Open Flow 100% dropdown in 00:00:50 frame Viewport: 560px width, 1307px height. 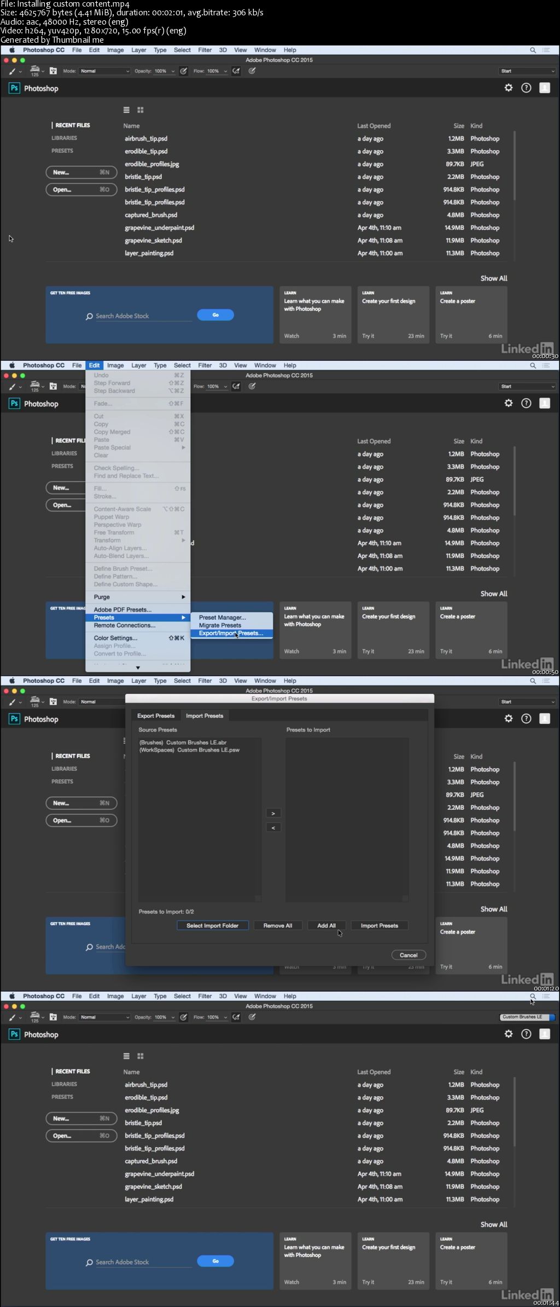pyautogui.click(x=217, y=387)
